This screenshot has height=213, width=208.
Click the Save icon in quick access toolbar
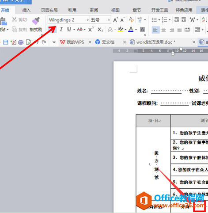pyautogui.click(x=6, y=42)
